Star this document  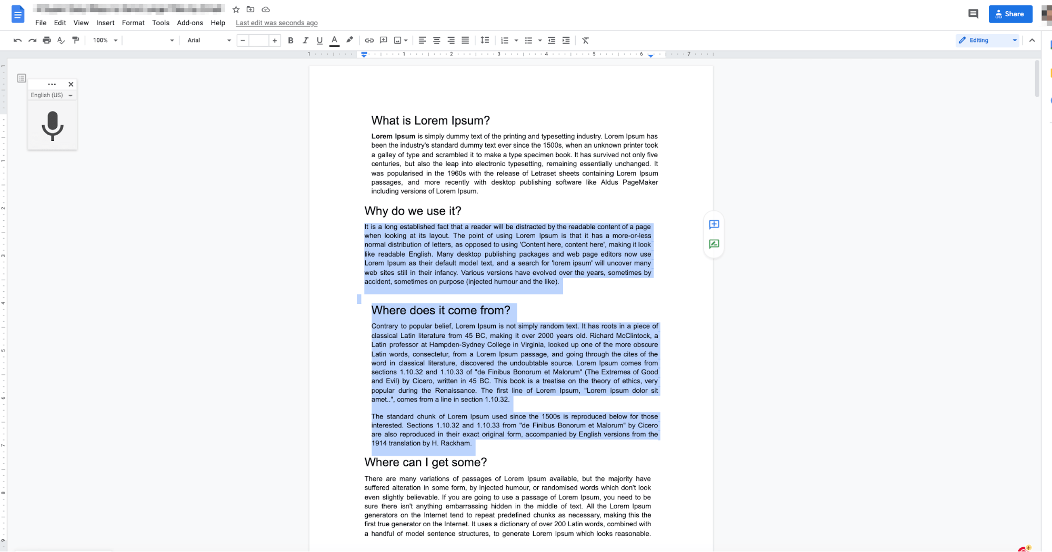[x=235, y=9]
